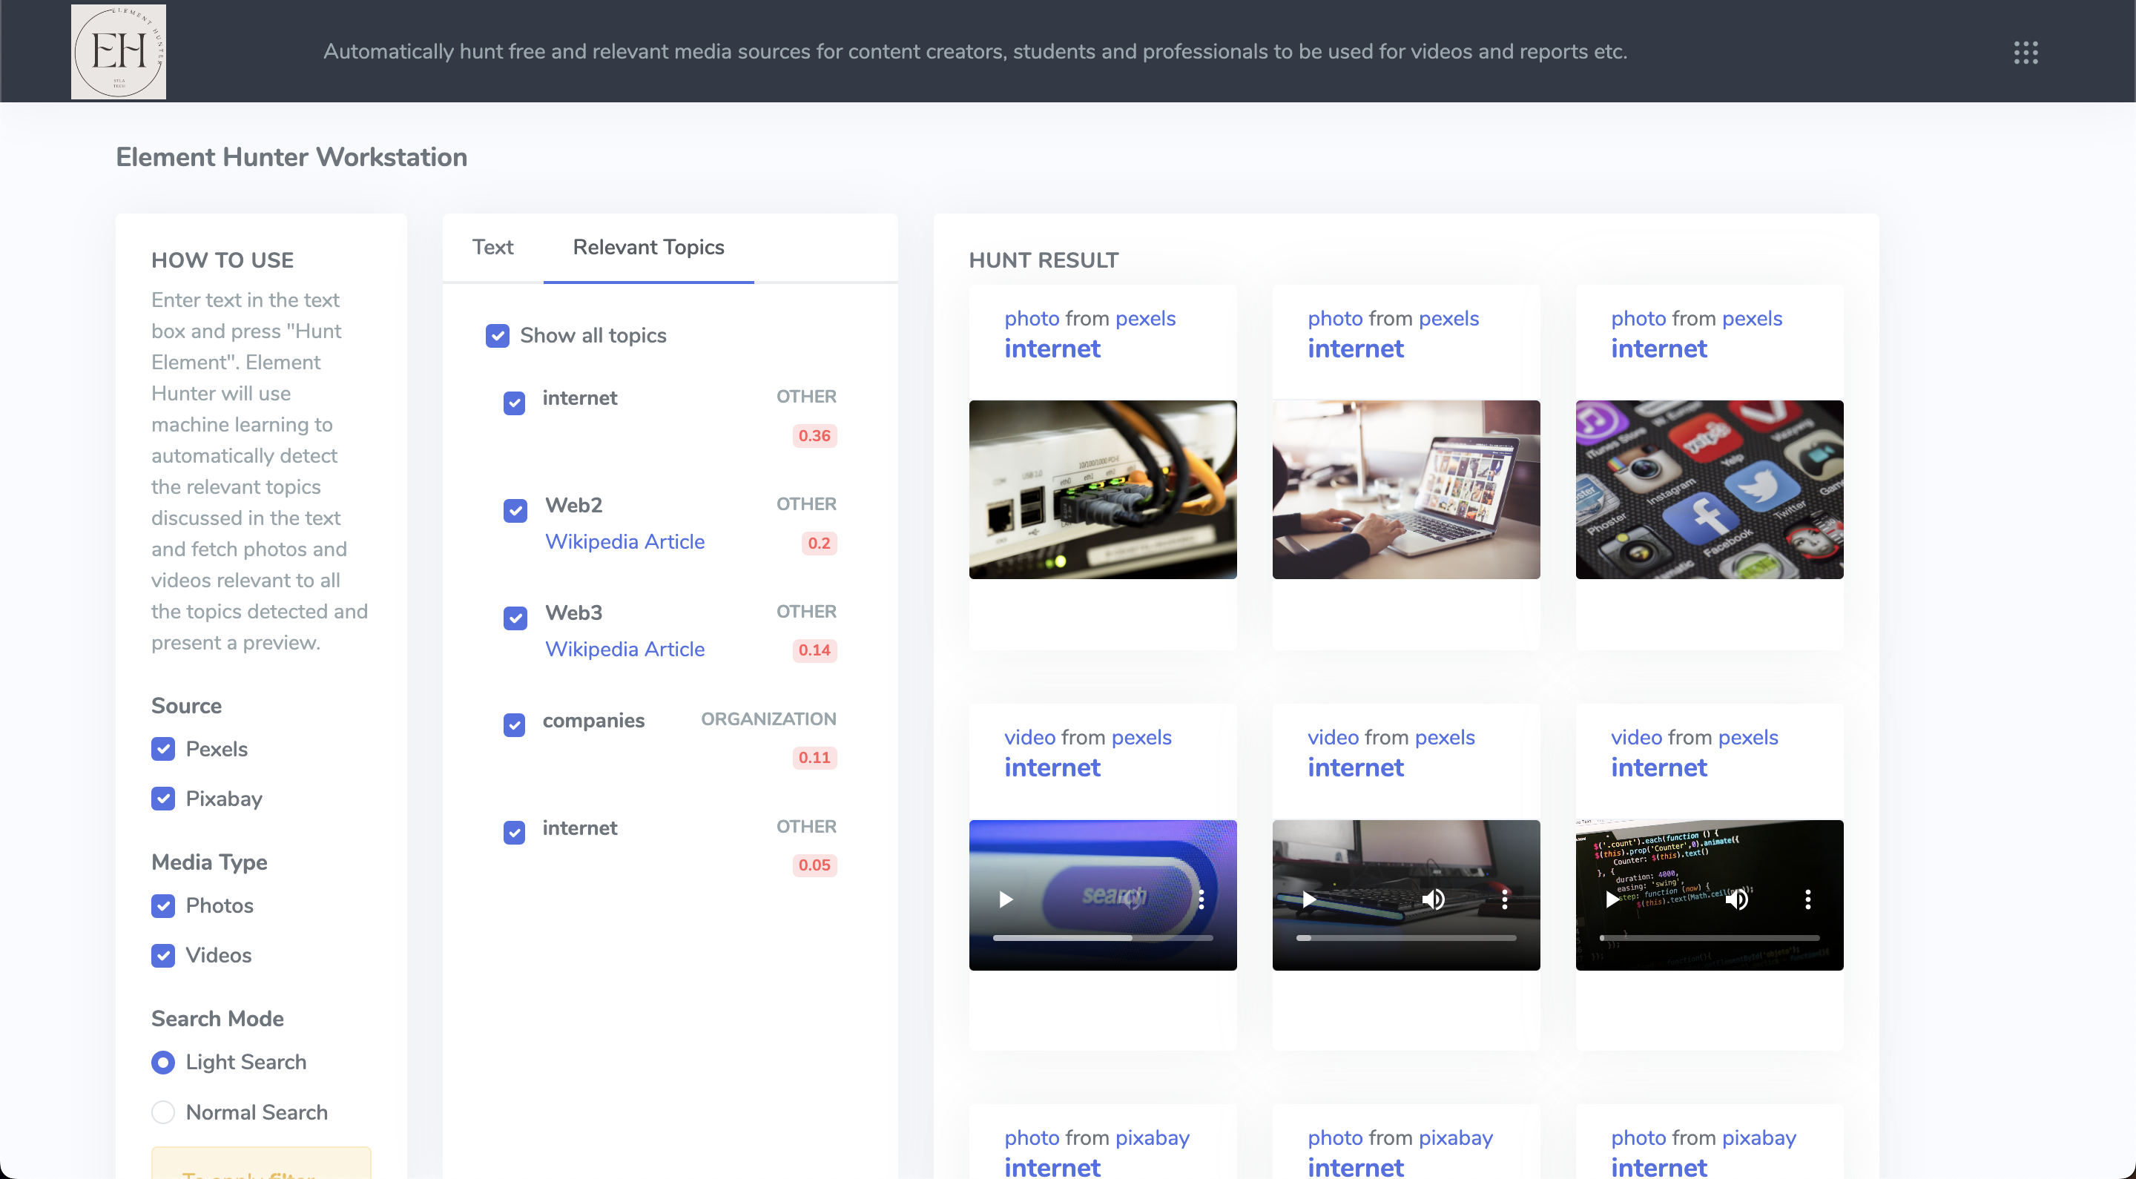Uncheck the Web2 topic checkbox

pos(515,510)
